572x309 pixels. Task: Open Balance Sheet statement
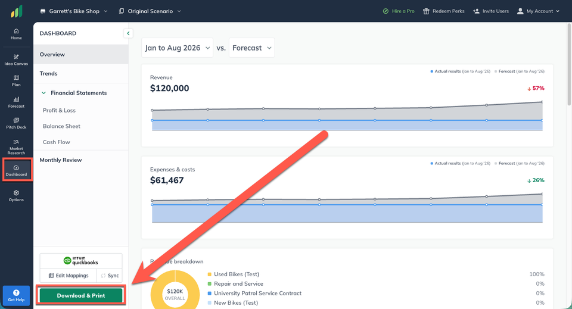[x=61, y=126]
